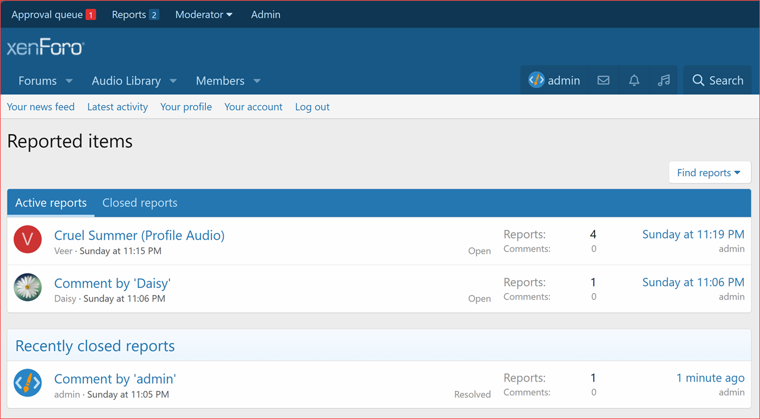Log out via the sub-navigation link
Screen dimensions: 760x419
312,107
